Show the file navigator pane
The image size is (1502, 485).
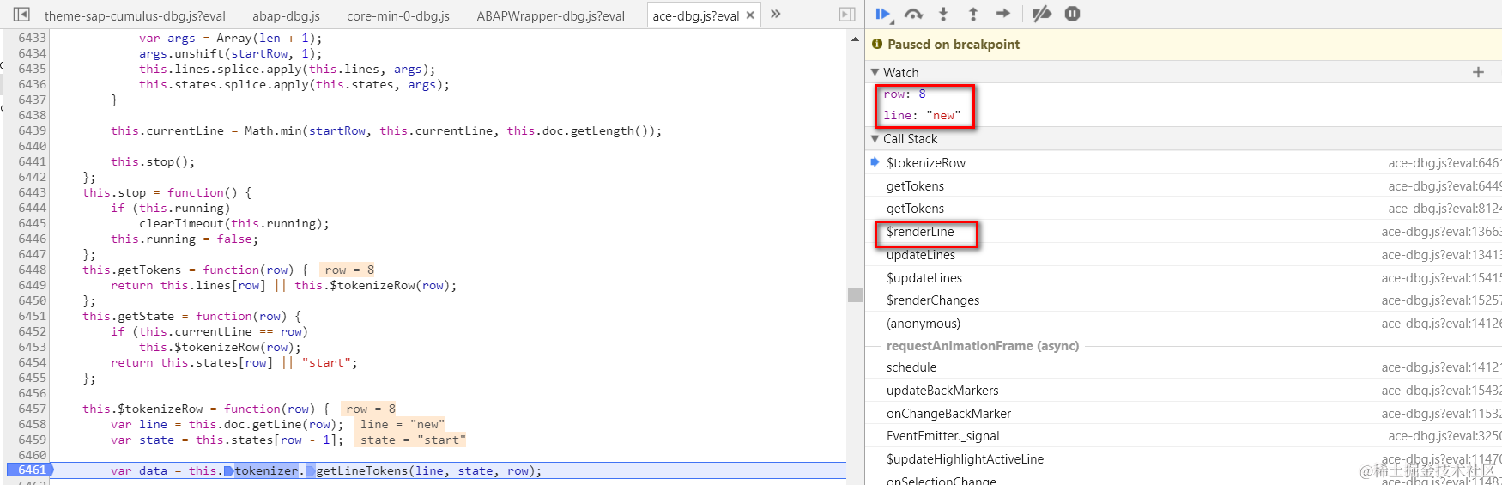22,15
